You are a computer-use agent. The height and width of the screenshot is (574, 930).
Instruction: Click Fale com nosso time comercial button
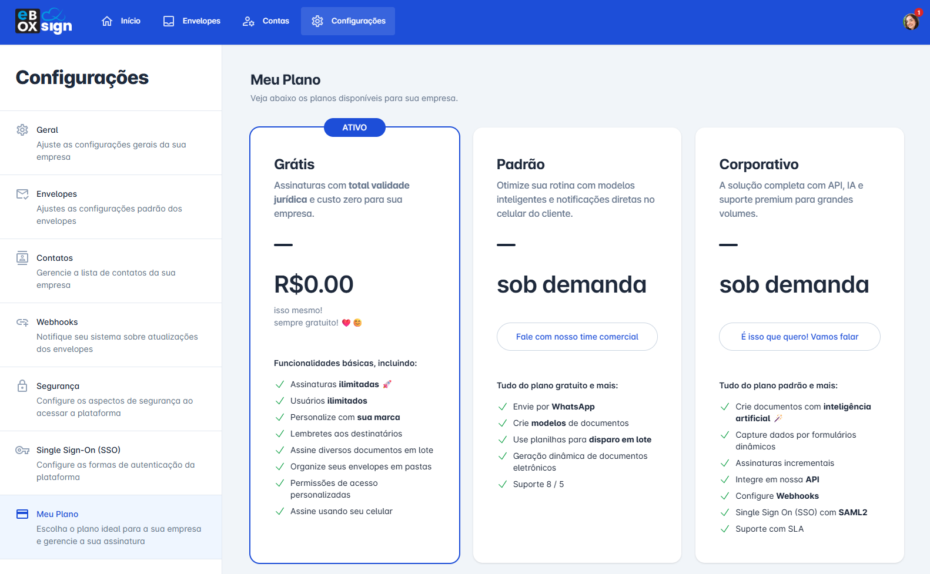[577, 337]
